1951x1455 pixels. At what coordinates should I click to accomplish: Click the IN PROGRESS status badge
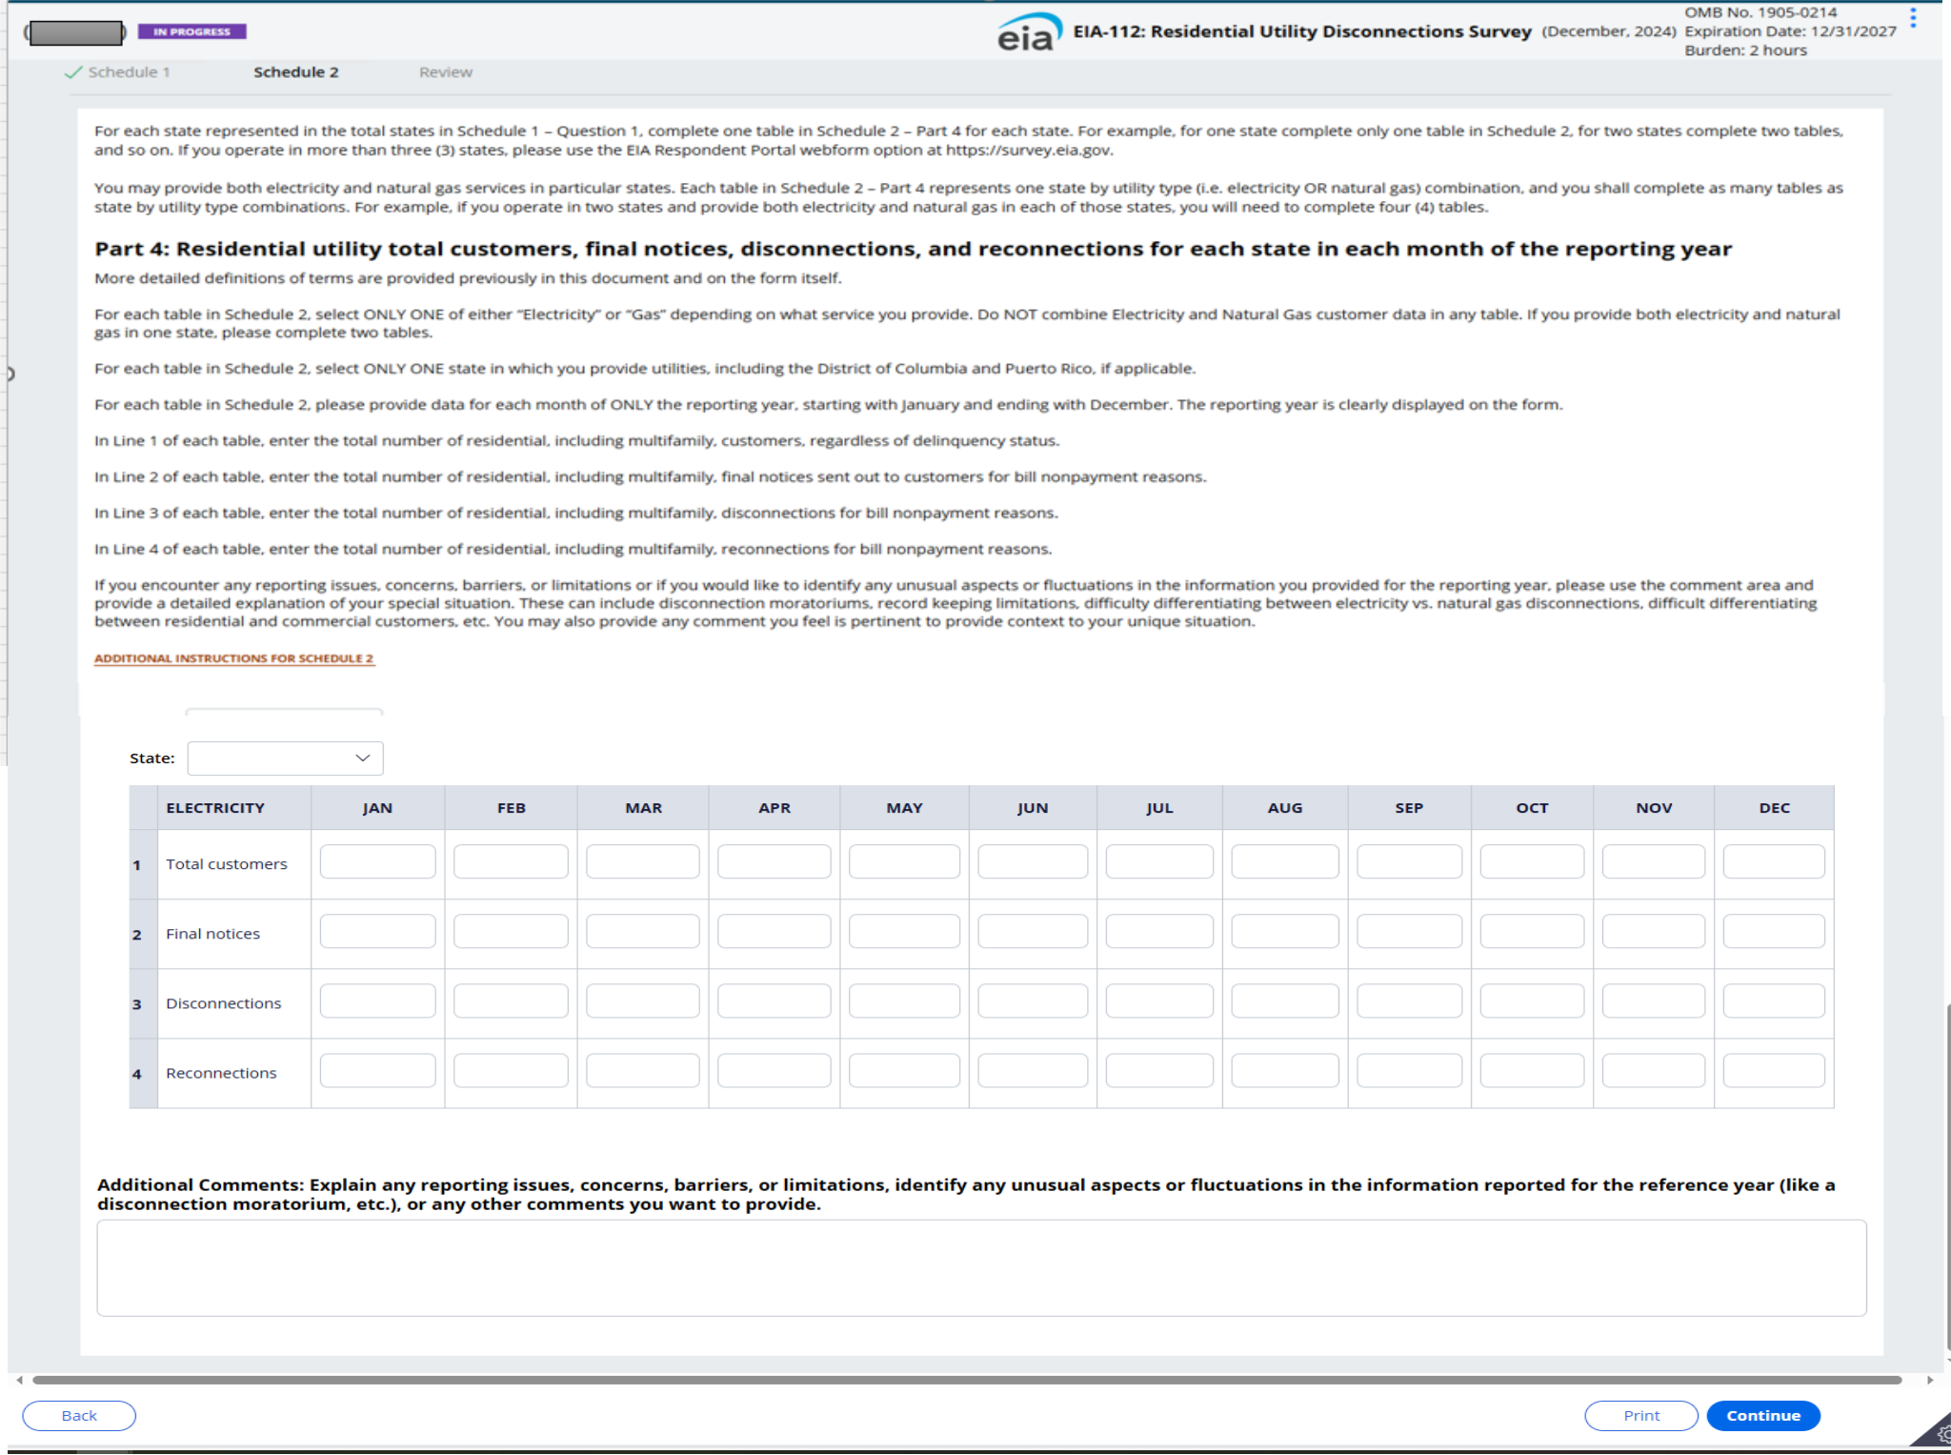192,31
